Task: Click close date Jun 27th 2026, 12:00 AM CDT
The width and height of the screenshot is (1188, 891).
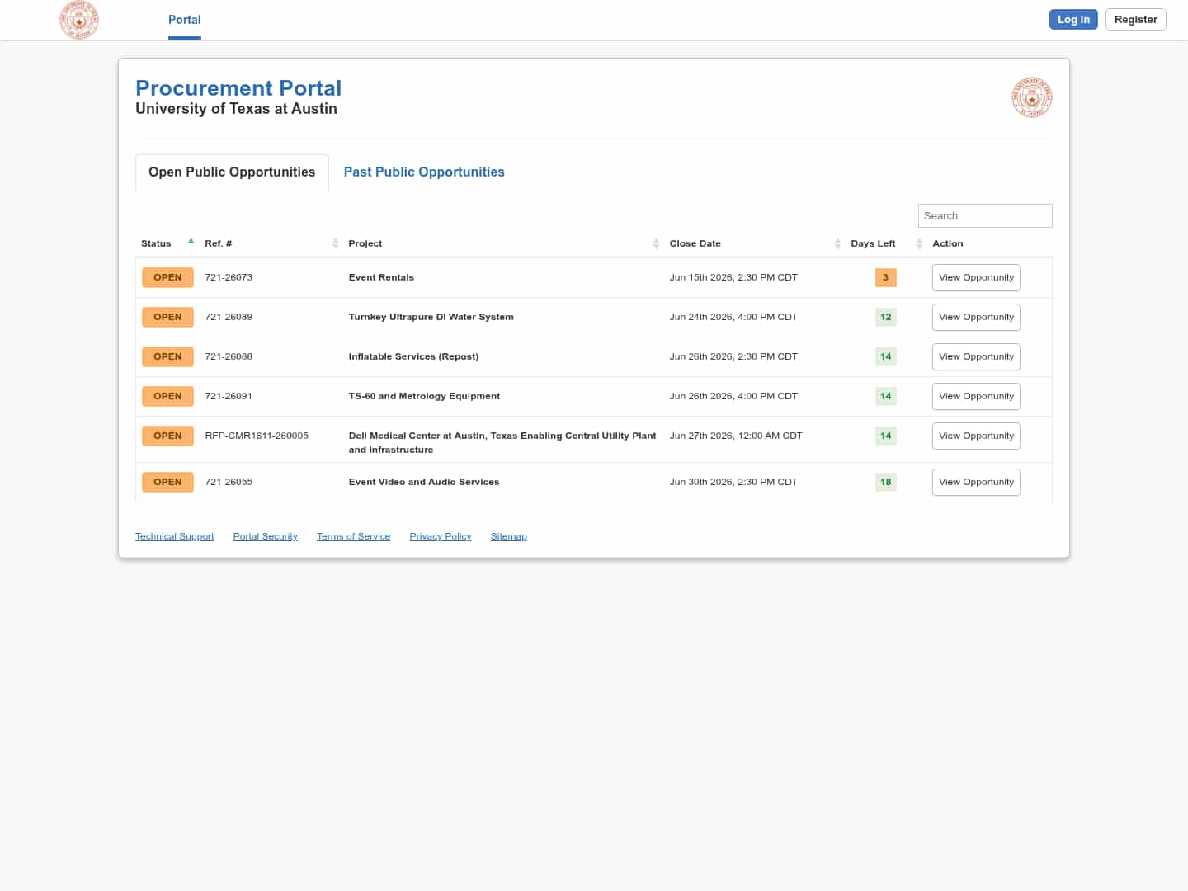Action: click(x=736, y=436)
